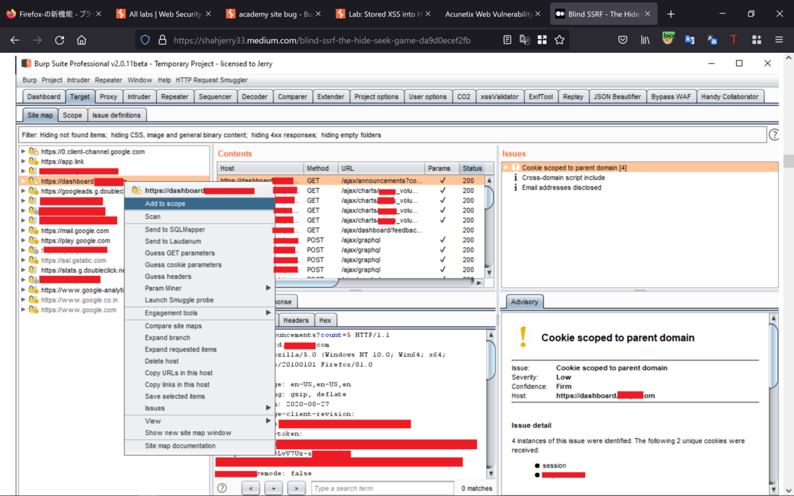Image resolution: width=794 pixels, height=496 pixels.
Task: Open the Proxy tab in Burp
Action: click(108, 97)
